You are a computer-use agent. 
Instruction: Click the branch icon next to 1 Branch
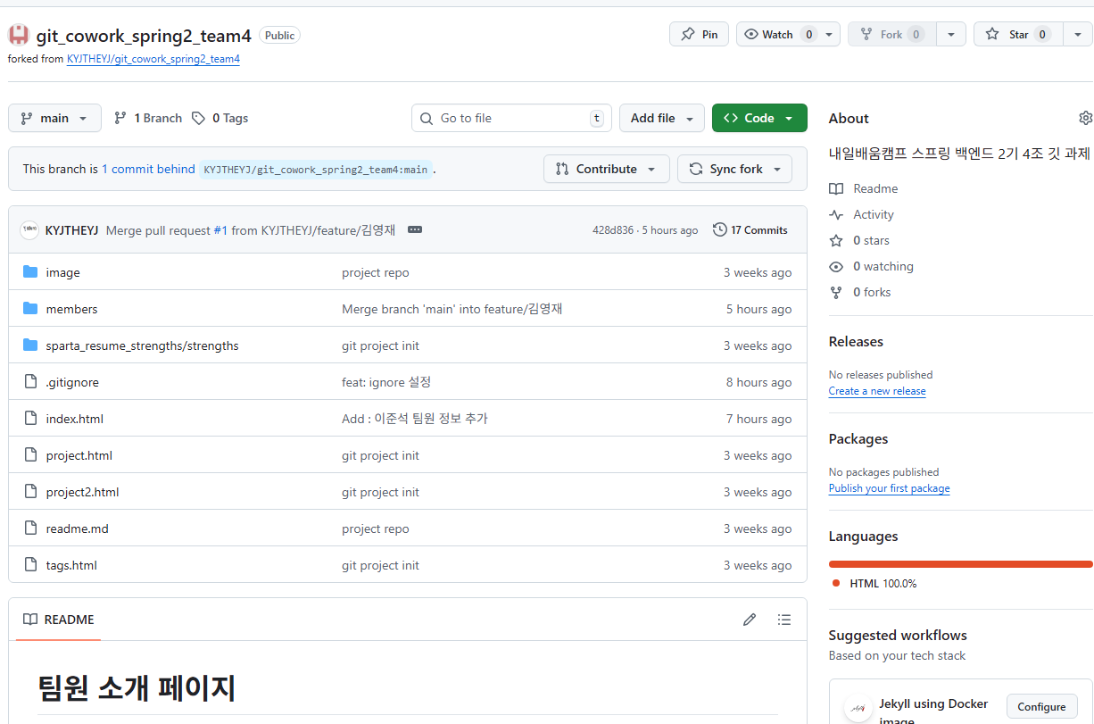(120, 118)
